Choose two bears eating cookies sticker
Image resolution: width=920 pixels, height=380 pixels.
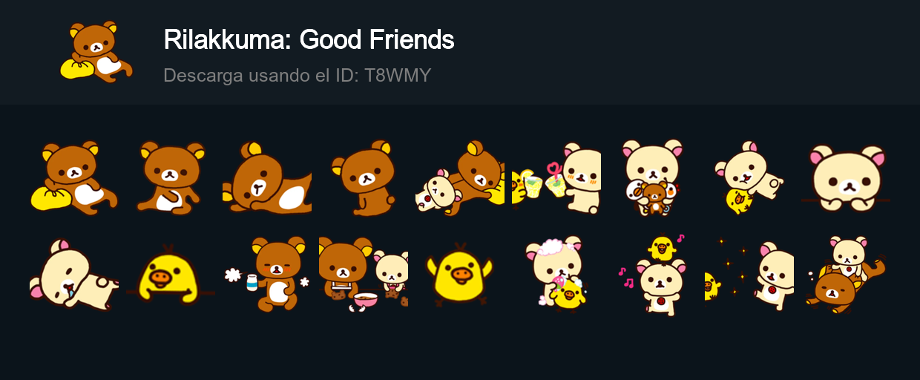point(364,275)
